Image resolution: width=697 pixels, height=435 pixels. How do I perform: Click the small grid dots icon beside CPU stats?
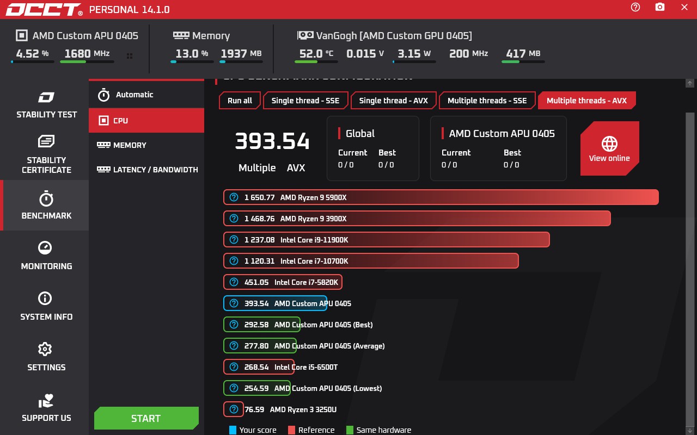point(130,55)
